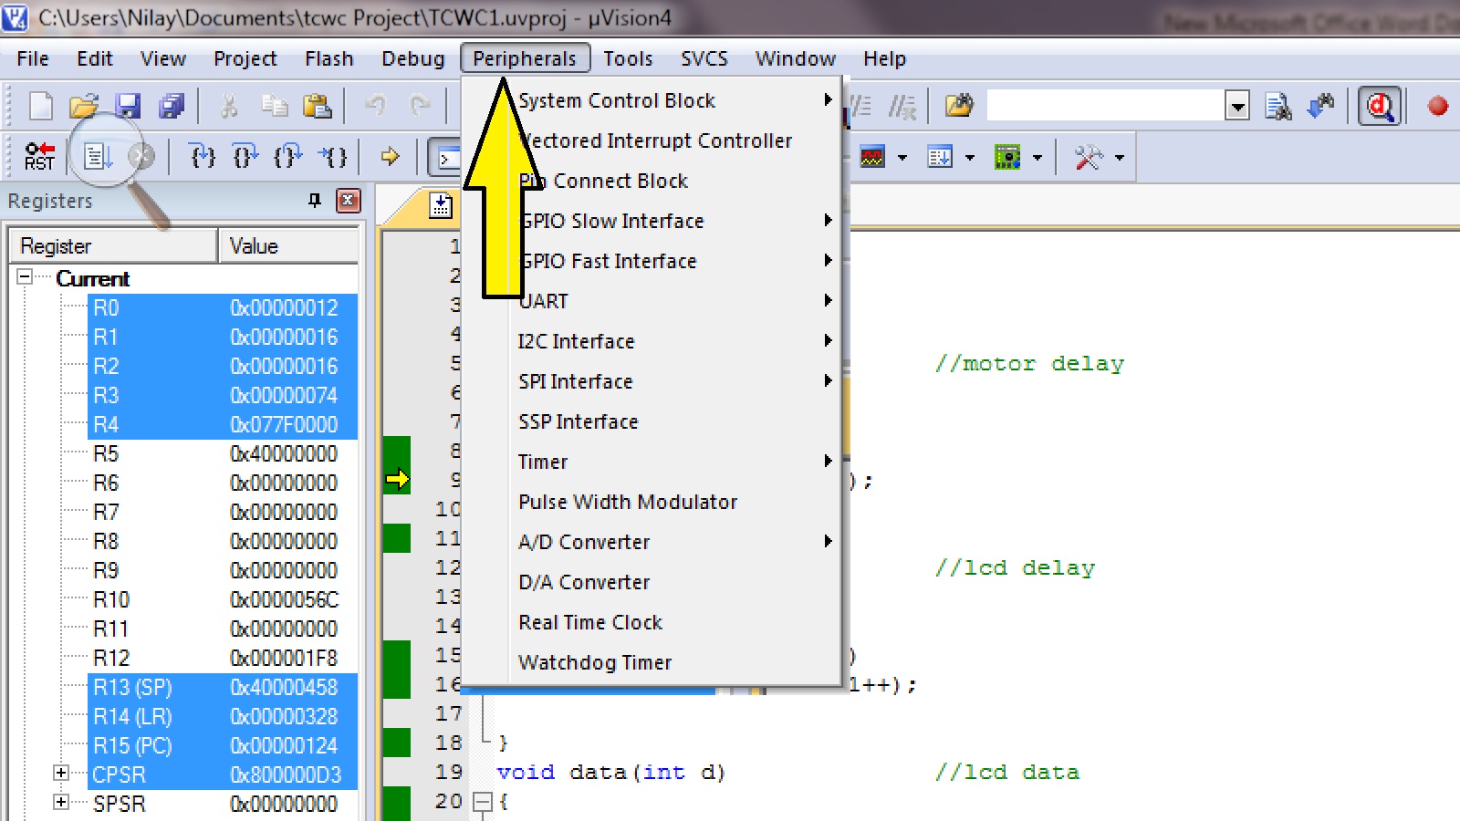Open the Flash menu
This screenshot has height=821, width=1460.
(x=328, y=58)
